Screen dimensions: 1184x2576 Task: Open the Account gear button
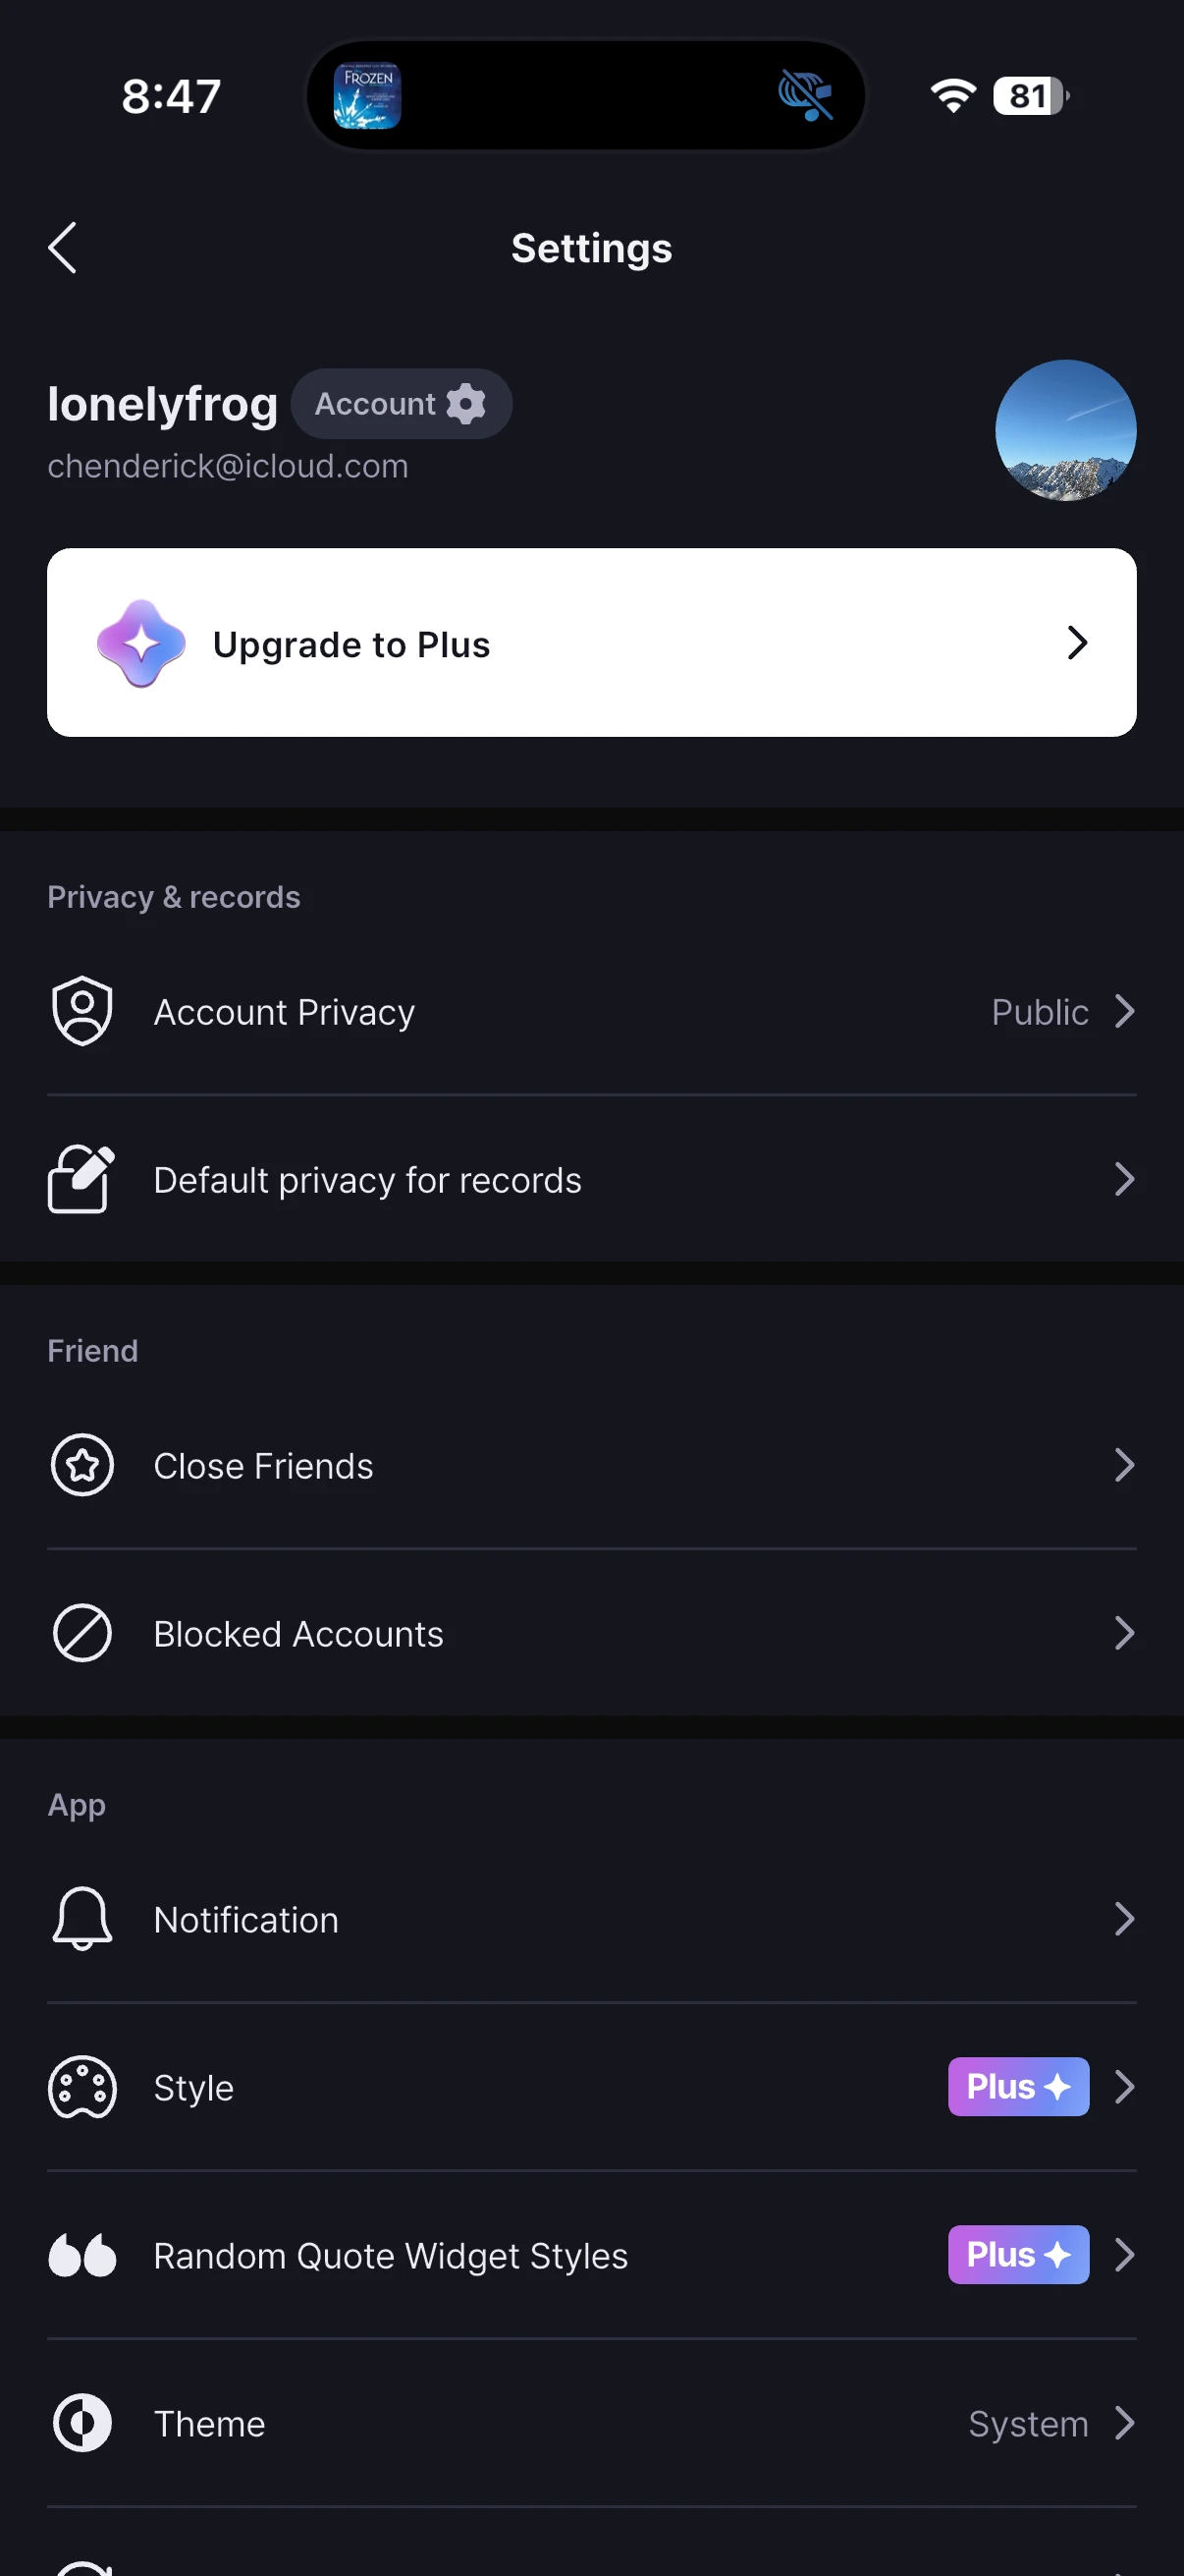coord(401,404)
